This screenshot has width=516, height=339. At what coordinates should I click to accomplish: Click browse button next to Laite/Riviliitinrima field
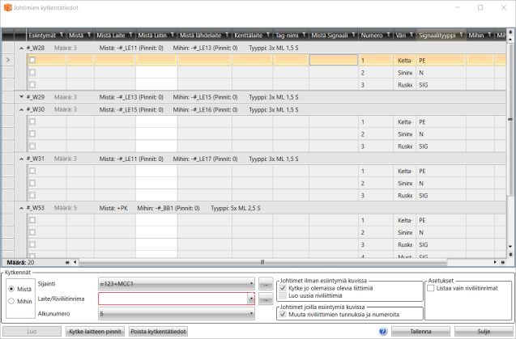[x=264, y=299]
